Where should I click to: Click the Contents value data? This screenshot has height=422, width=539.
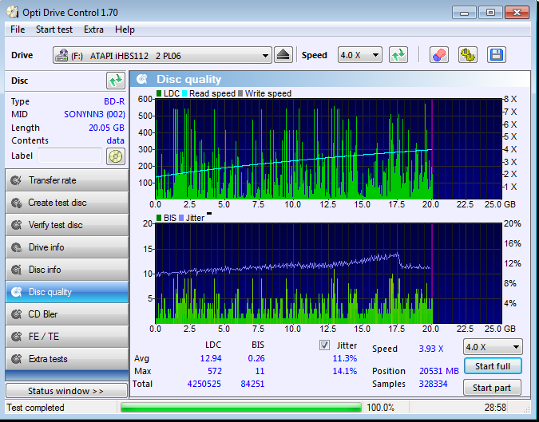pos(116,140)
